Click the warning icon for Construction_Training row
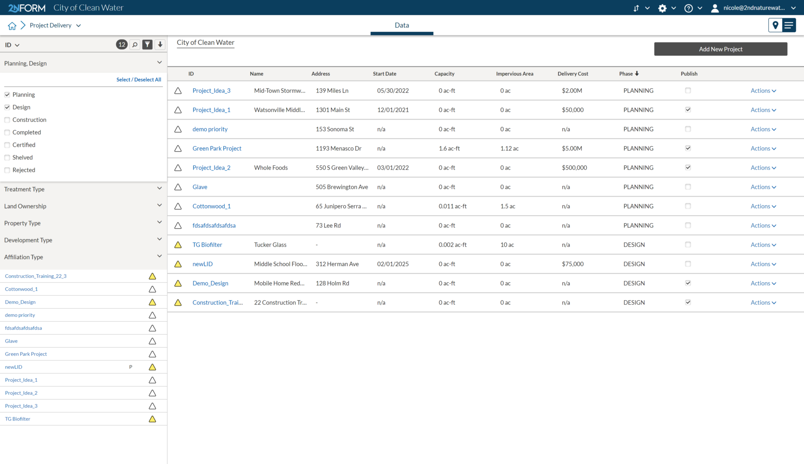 click(178, 302)
